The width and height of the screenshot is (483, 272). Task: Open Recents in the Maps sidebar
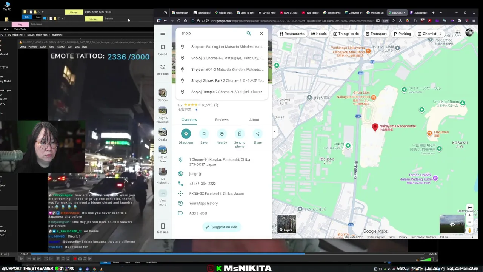163,70
